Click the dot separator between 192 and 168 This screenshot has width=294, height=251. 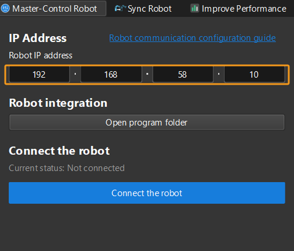point(75,74)
